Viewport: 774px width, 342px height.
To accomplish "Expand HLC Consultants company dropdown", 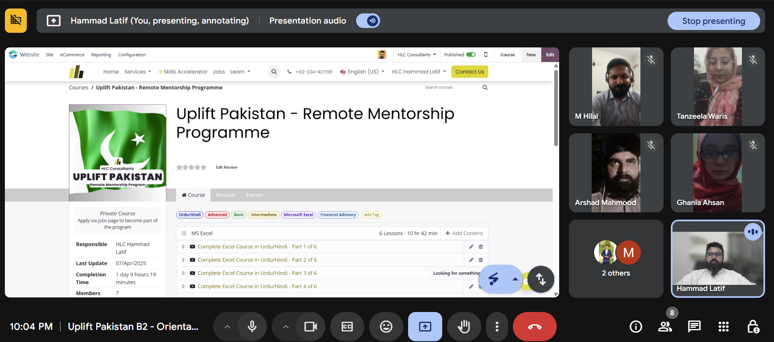I will [x=417, y=55].
